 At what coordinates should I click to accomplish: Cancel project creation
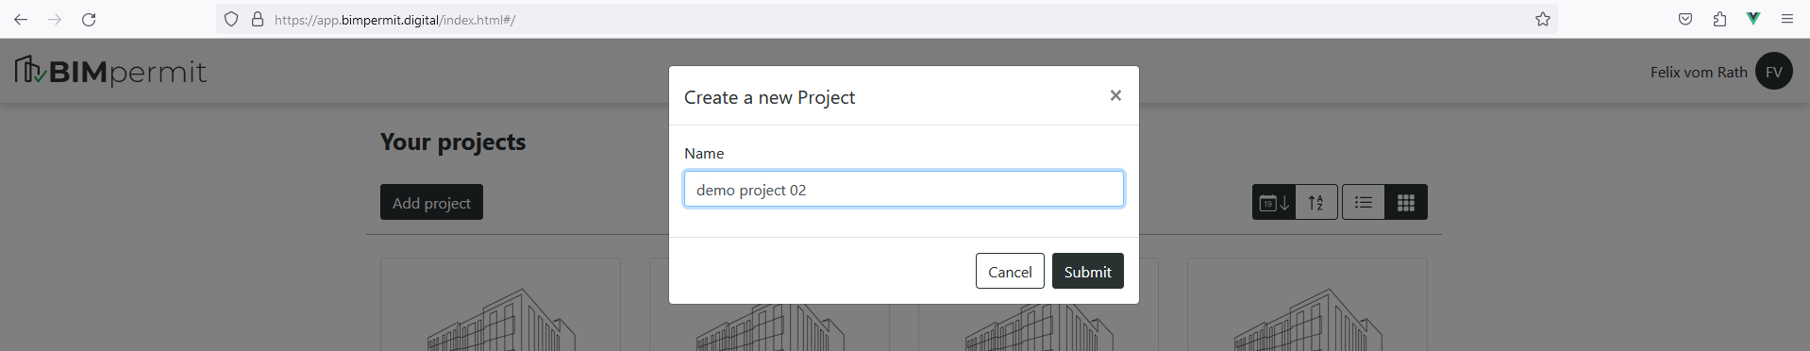pos(1010,271)
